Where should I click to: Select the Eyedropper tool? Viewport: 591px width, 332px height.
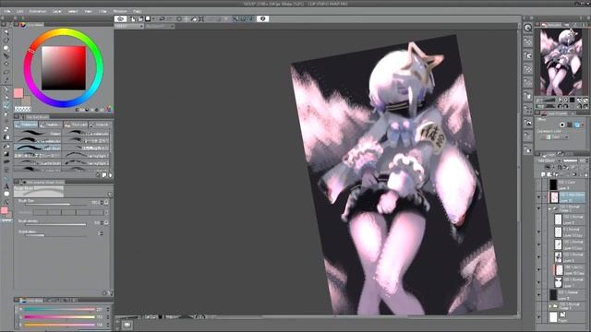click(x=6, y=80)
